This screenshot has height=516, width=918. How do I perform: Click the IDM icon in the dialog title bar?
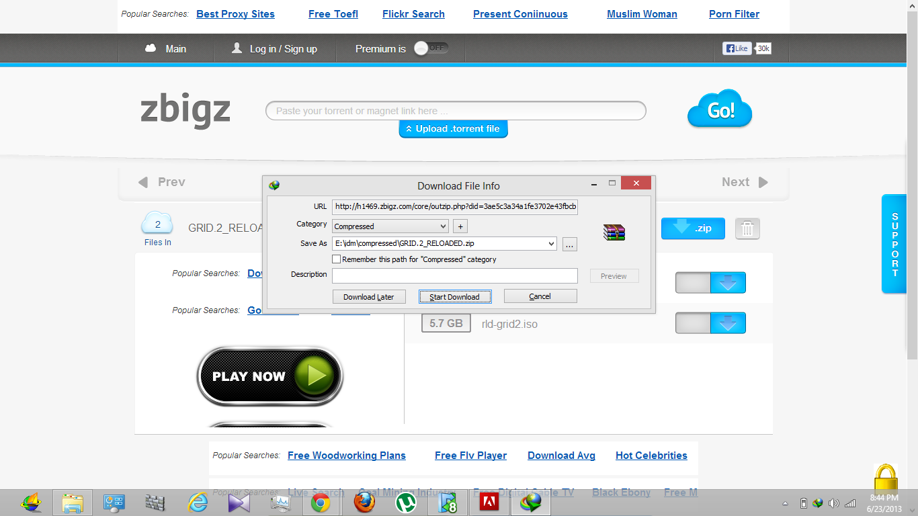[x=274, y=185]
